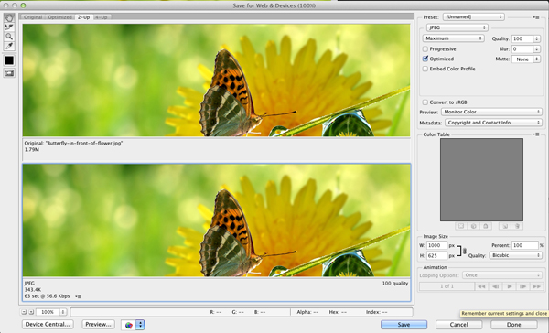Image resolution: width=549 pixels, height=333 pixels.
Task: Select the Eyedropper tool
Action: coord(9,46)
